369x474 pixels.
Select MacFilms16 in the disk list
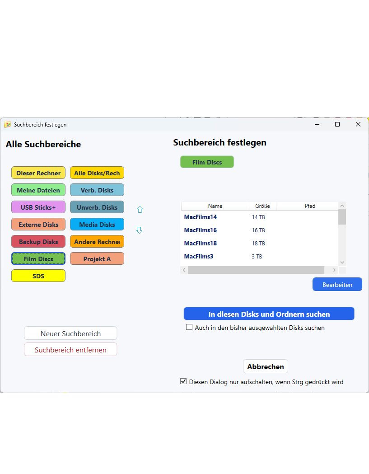[x=201, y=230]
